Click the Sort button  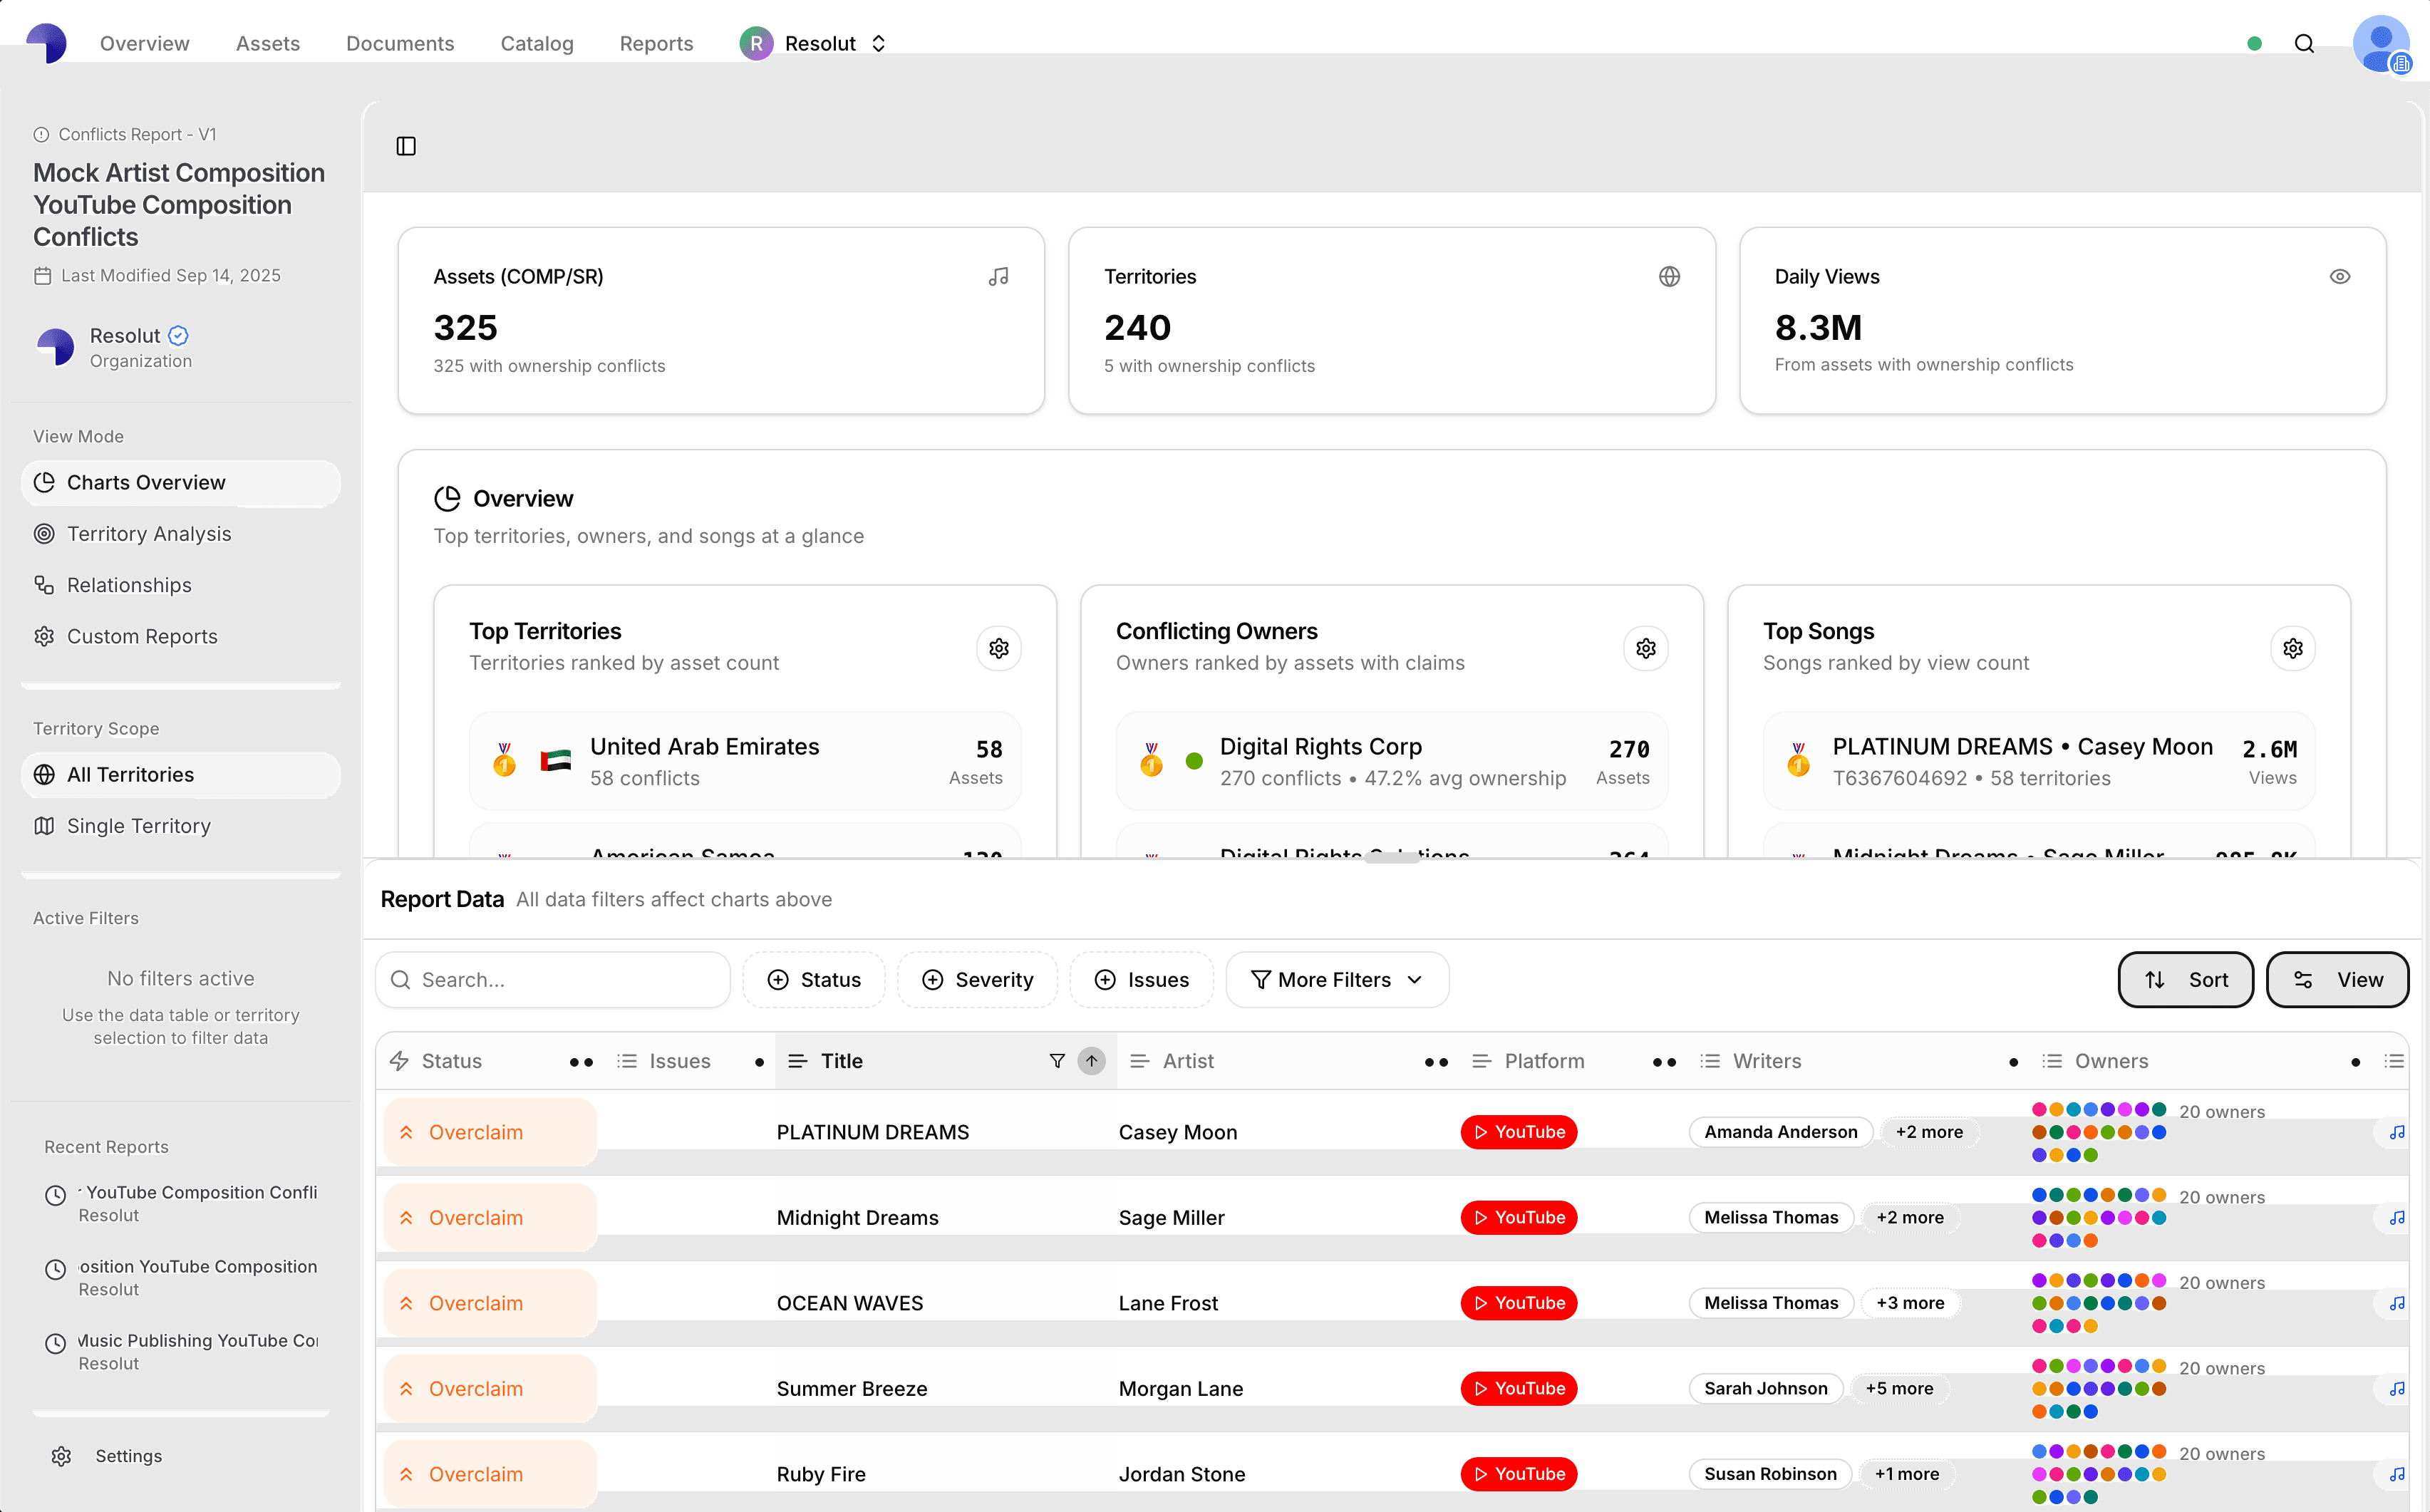tap(2185, 979)
